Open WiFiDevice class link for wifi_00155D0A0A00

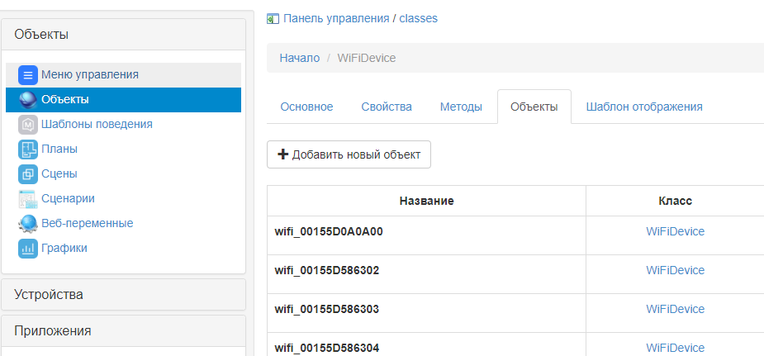tap(675, 231)
